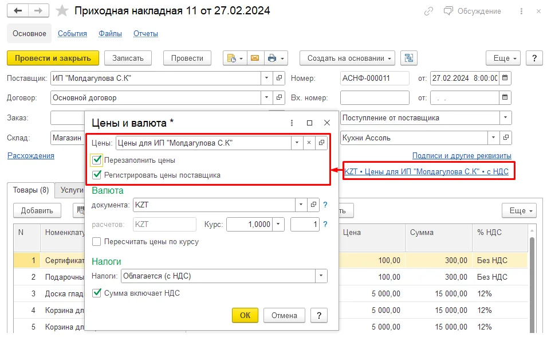Viewport: 547px width, 337px height.
Task: Go to the Отчеты tab
Action: tap(146, 33)
